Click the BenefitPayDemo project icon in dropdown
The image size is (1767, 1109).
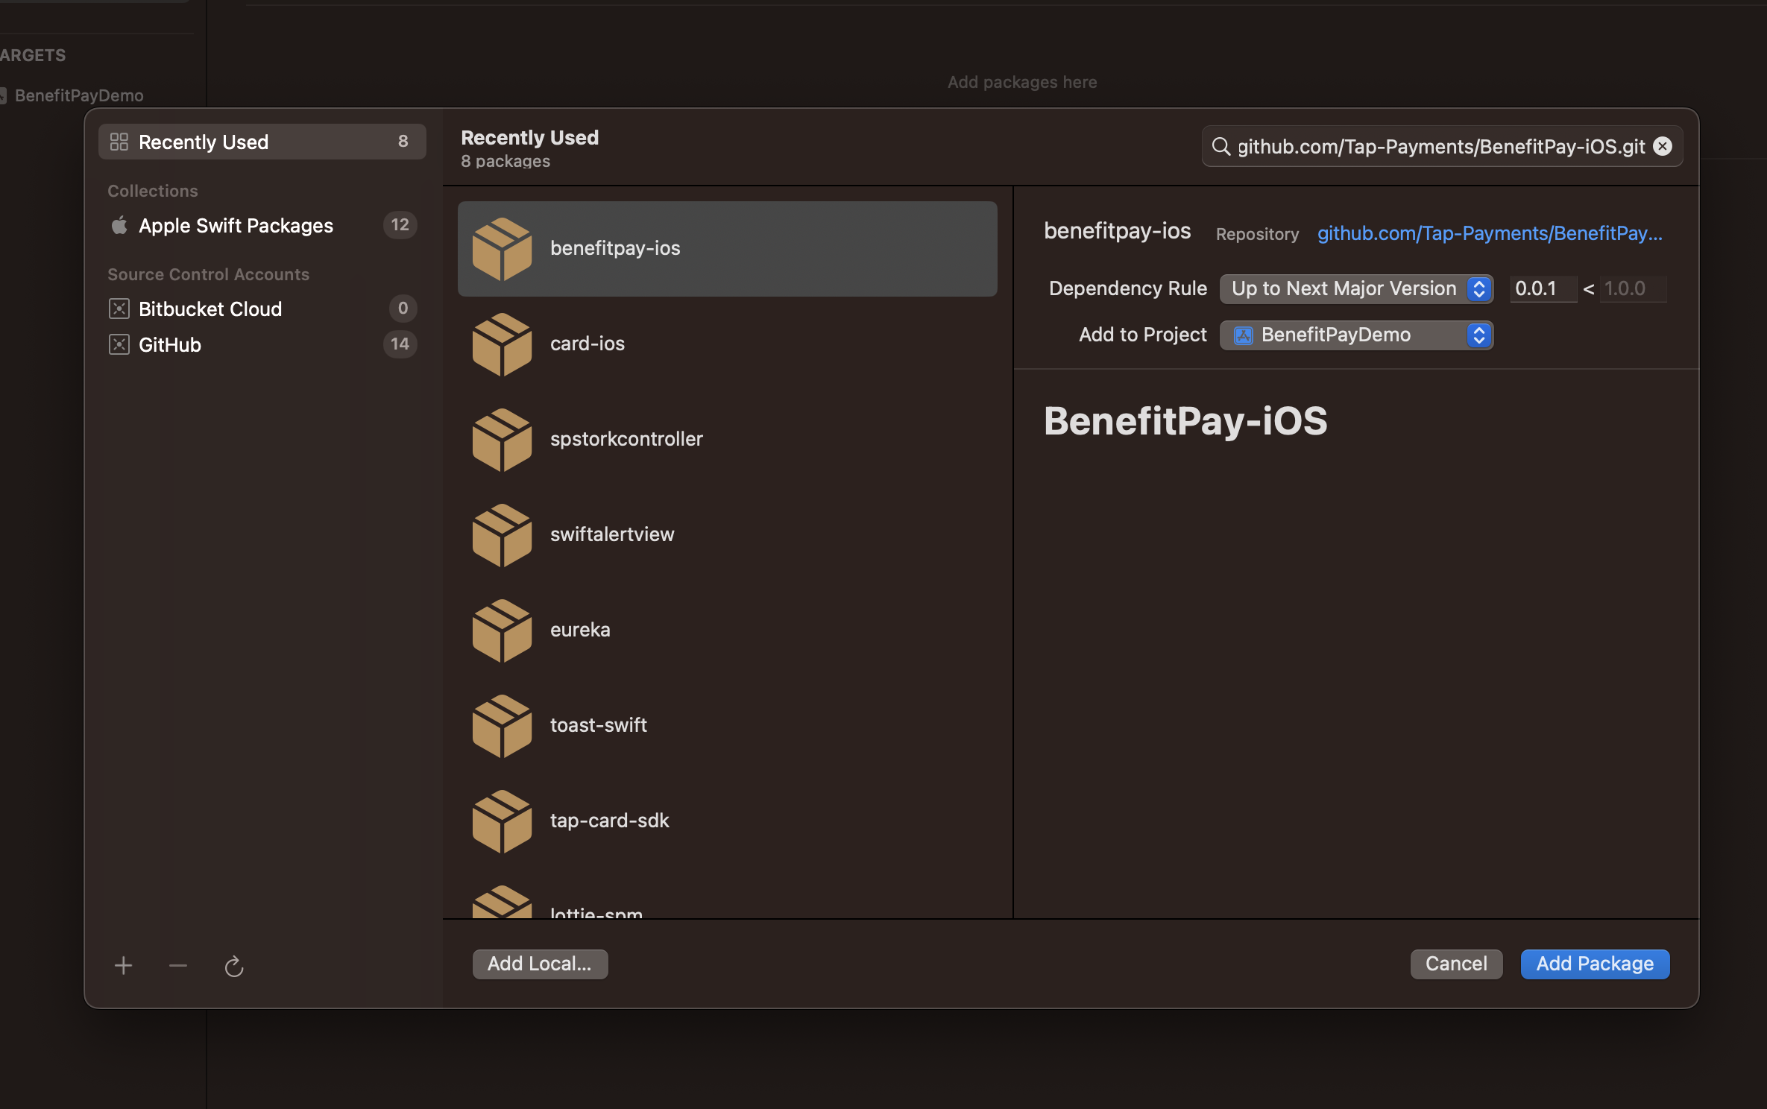click(1244, 335)
